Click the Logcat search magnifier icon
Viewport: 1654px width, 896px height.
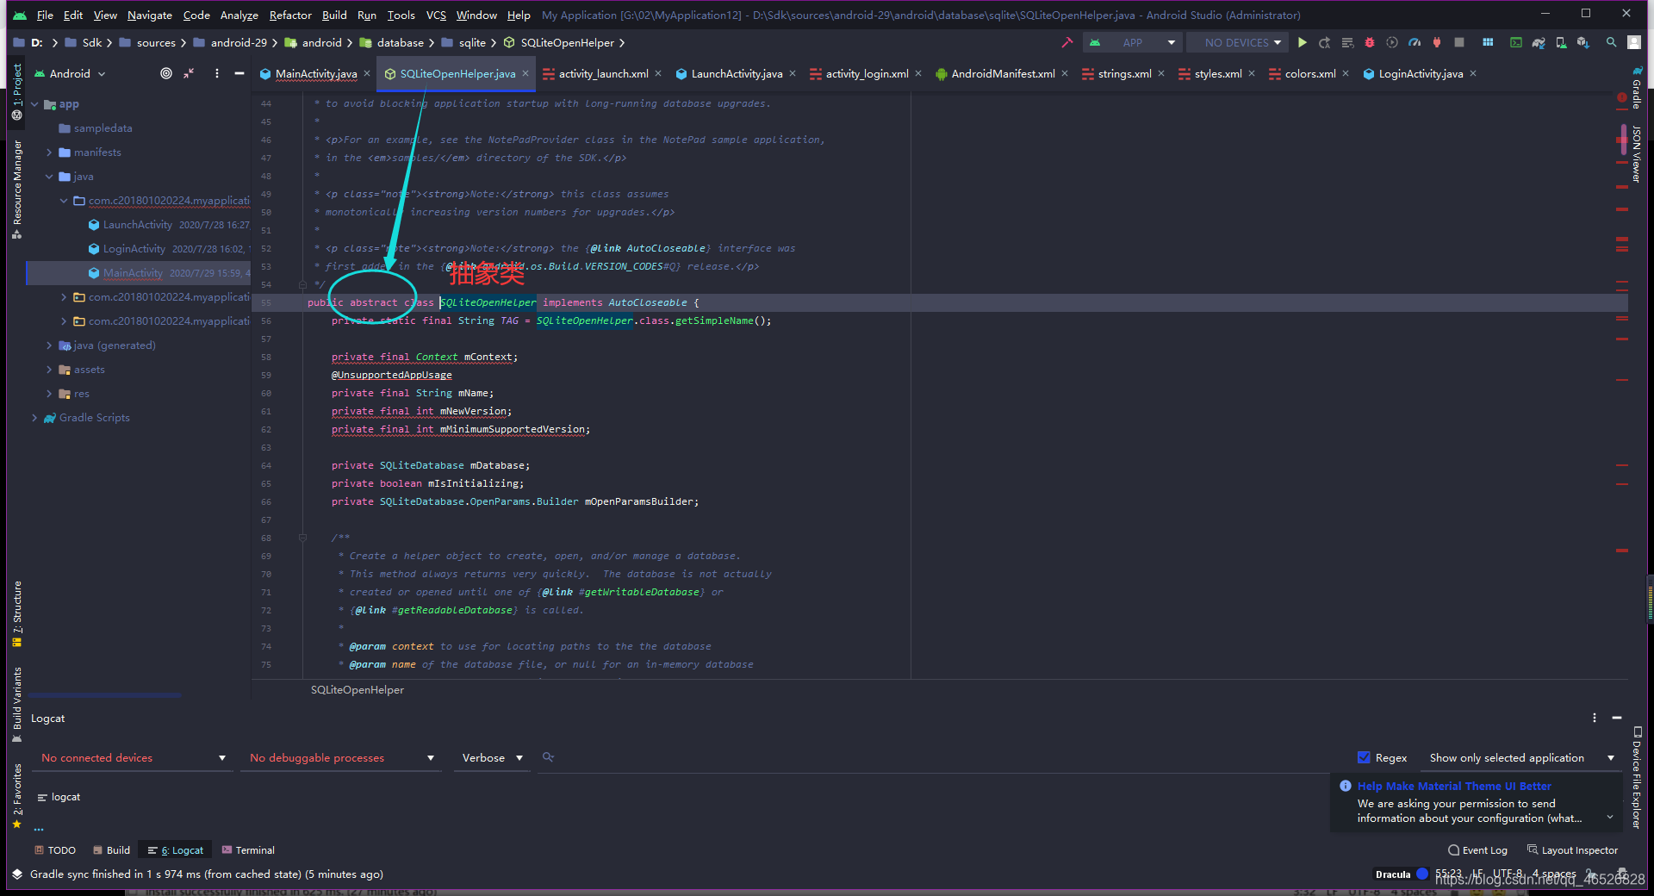(x=548, y=757)
